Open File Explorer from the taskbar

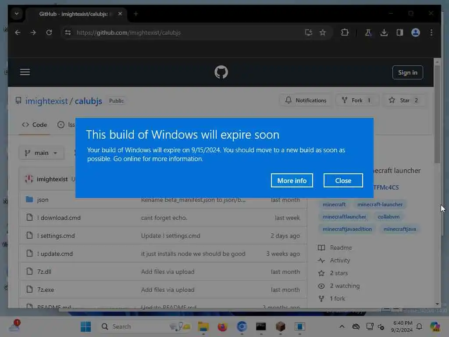tap(203, 326)
